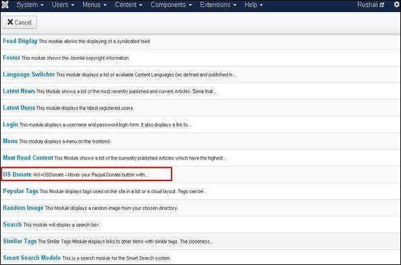Select the Latest Users module
This screenshot has height=265, width=401.
tap(19, 107)
